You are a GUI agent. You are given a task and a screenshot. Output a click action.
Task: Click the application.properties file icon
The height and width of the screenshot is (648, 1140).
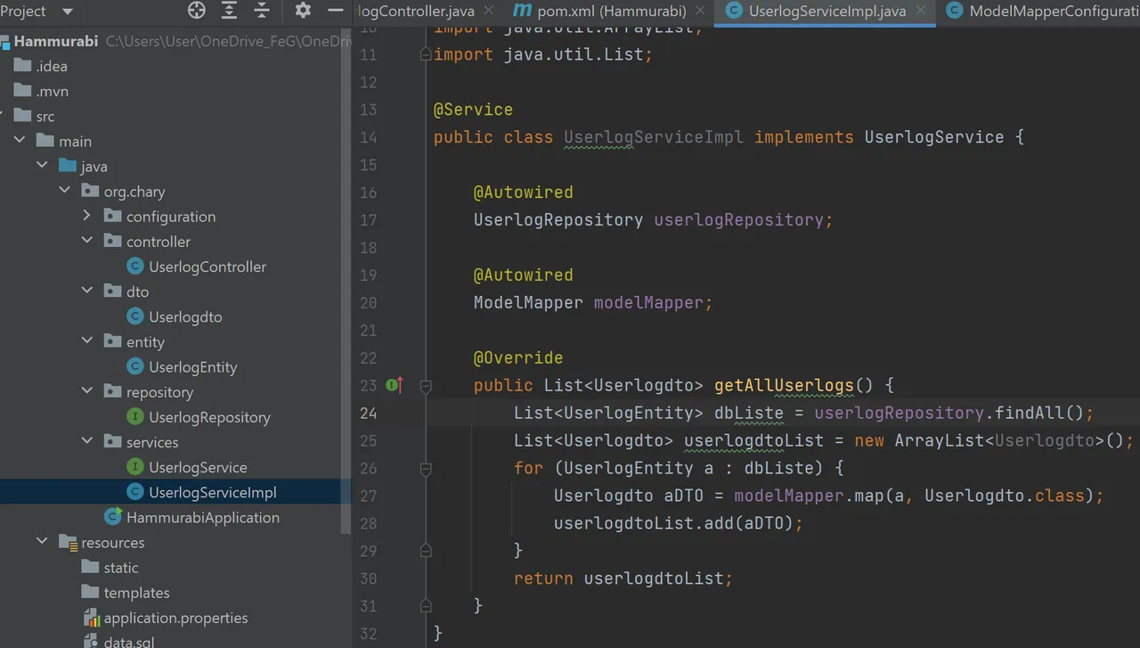click(x=90, y=618)
